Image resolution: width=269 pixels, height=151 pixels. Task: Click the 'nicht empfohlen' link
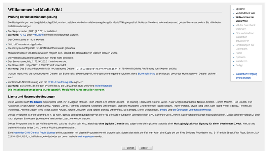click(x=103, y=86)
